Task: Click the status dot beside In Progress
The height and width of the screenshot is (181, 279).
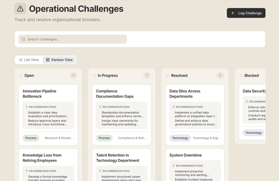Action: pos(94,76)
